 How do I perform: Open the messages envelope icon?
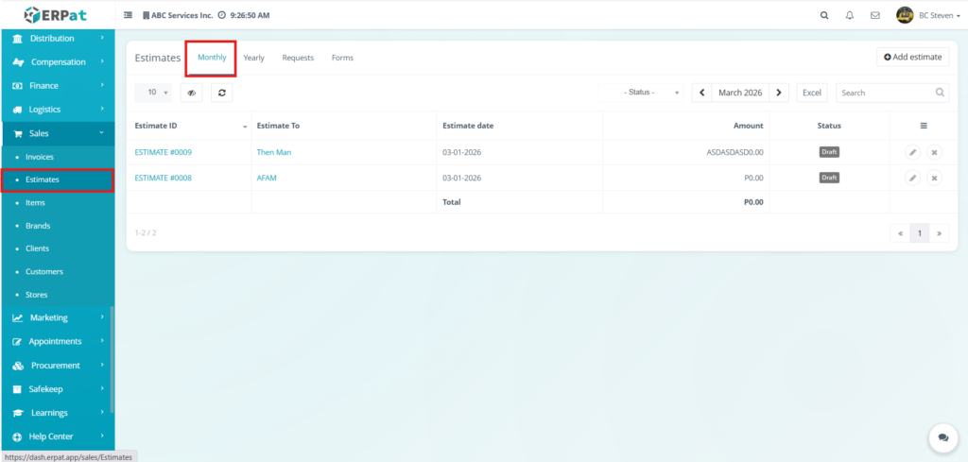(x=875, y=15)
